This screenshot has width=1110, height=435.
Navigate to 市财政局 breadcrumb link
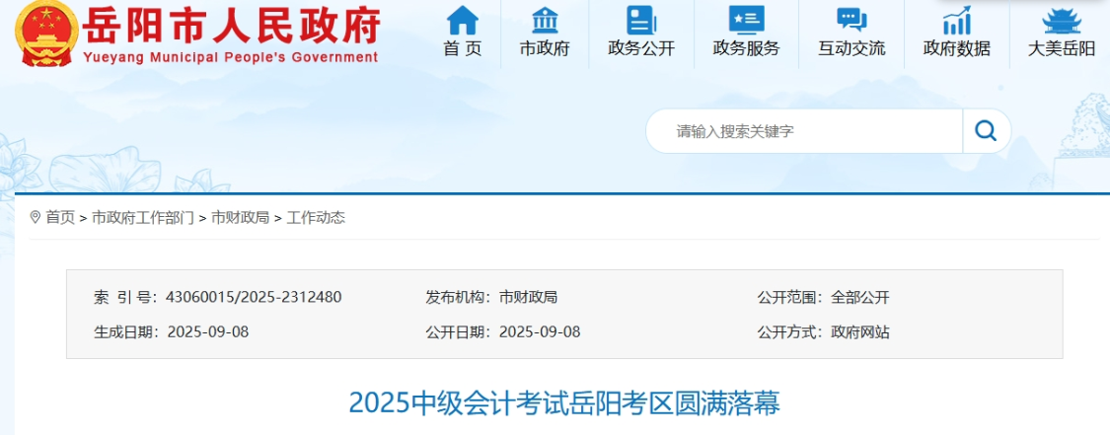click(x=240, y=218)
